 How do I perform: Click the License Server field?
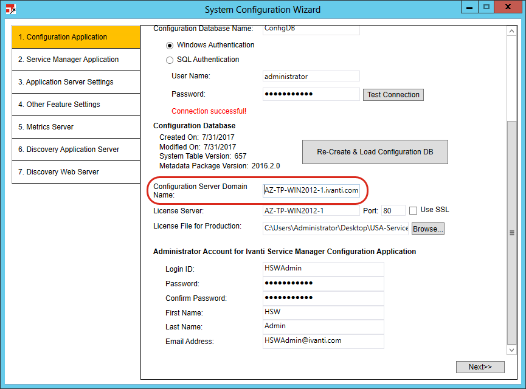click(x=311, y=210)
